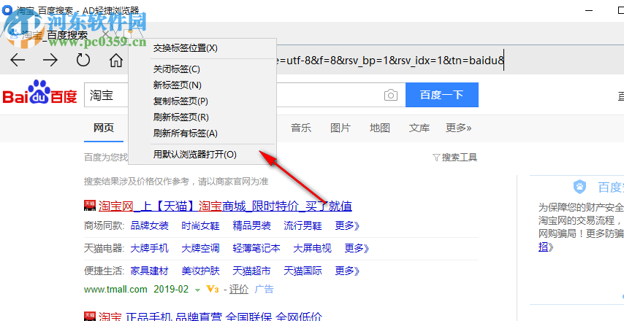Open a new tab with the tab-bar button
Screen dimensions: 624x321
tap(129, 34)
